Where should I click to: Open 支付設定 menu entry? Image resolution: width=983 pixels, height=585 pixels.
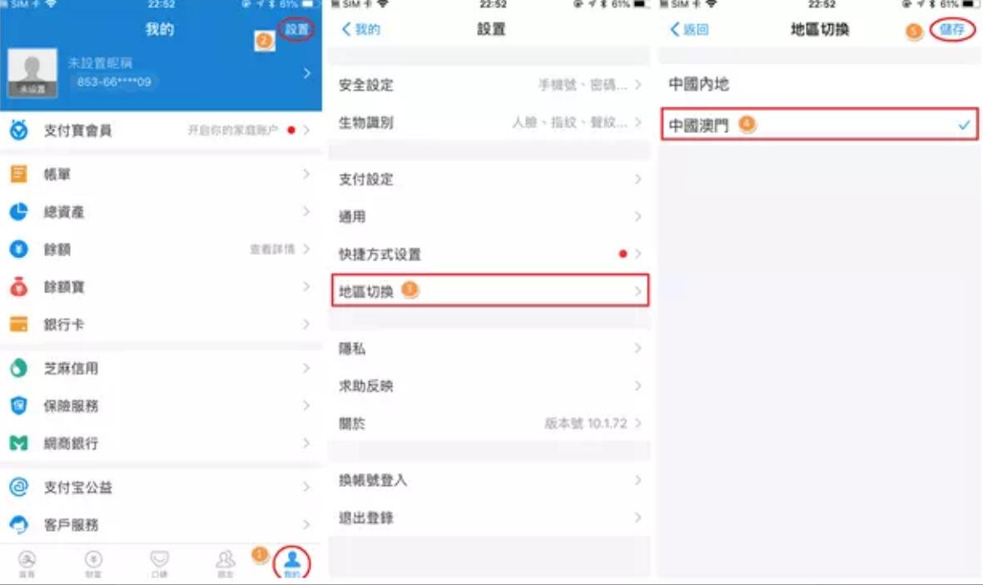[489, 179]
